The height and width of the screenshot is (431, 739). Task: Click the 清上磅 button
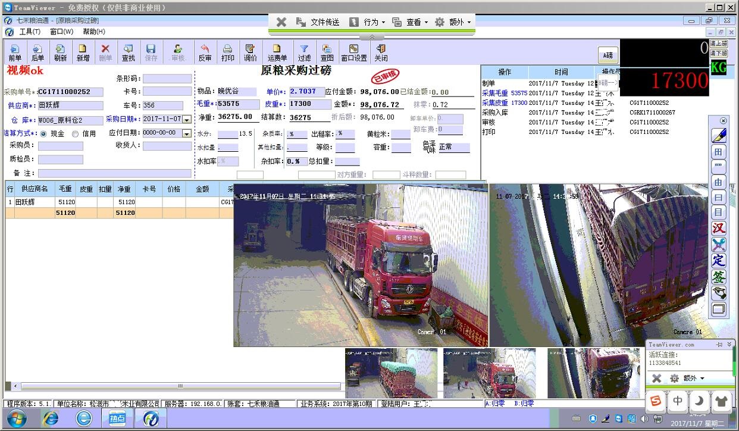pyautogui.click(x=719, y=43)
